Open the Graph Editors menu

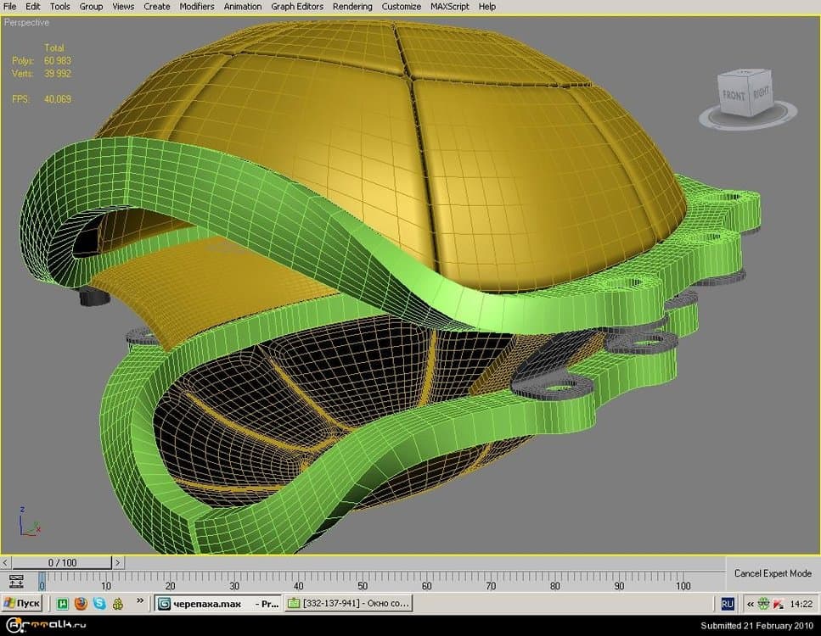point(297,6)
